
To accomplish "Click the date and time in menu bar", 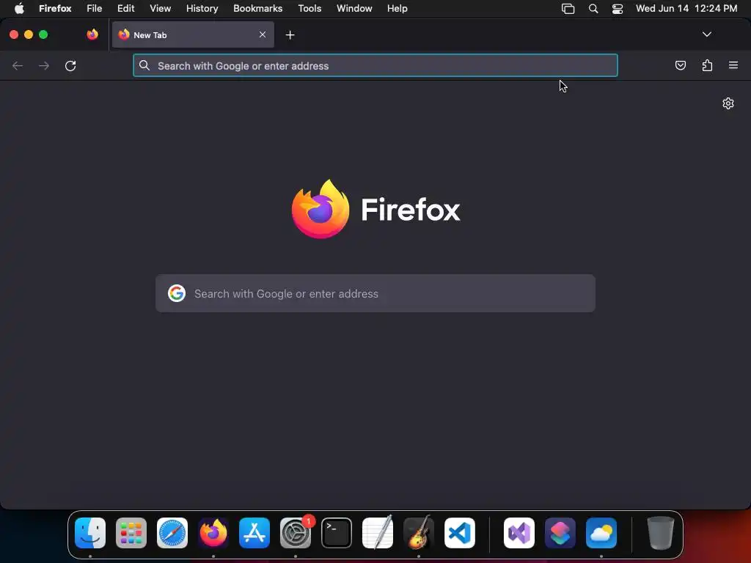I will (686, 9).
